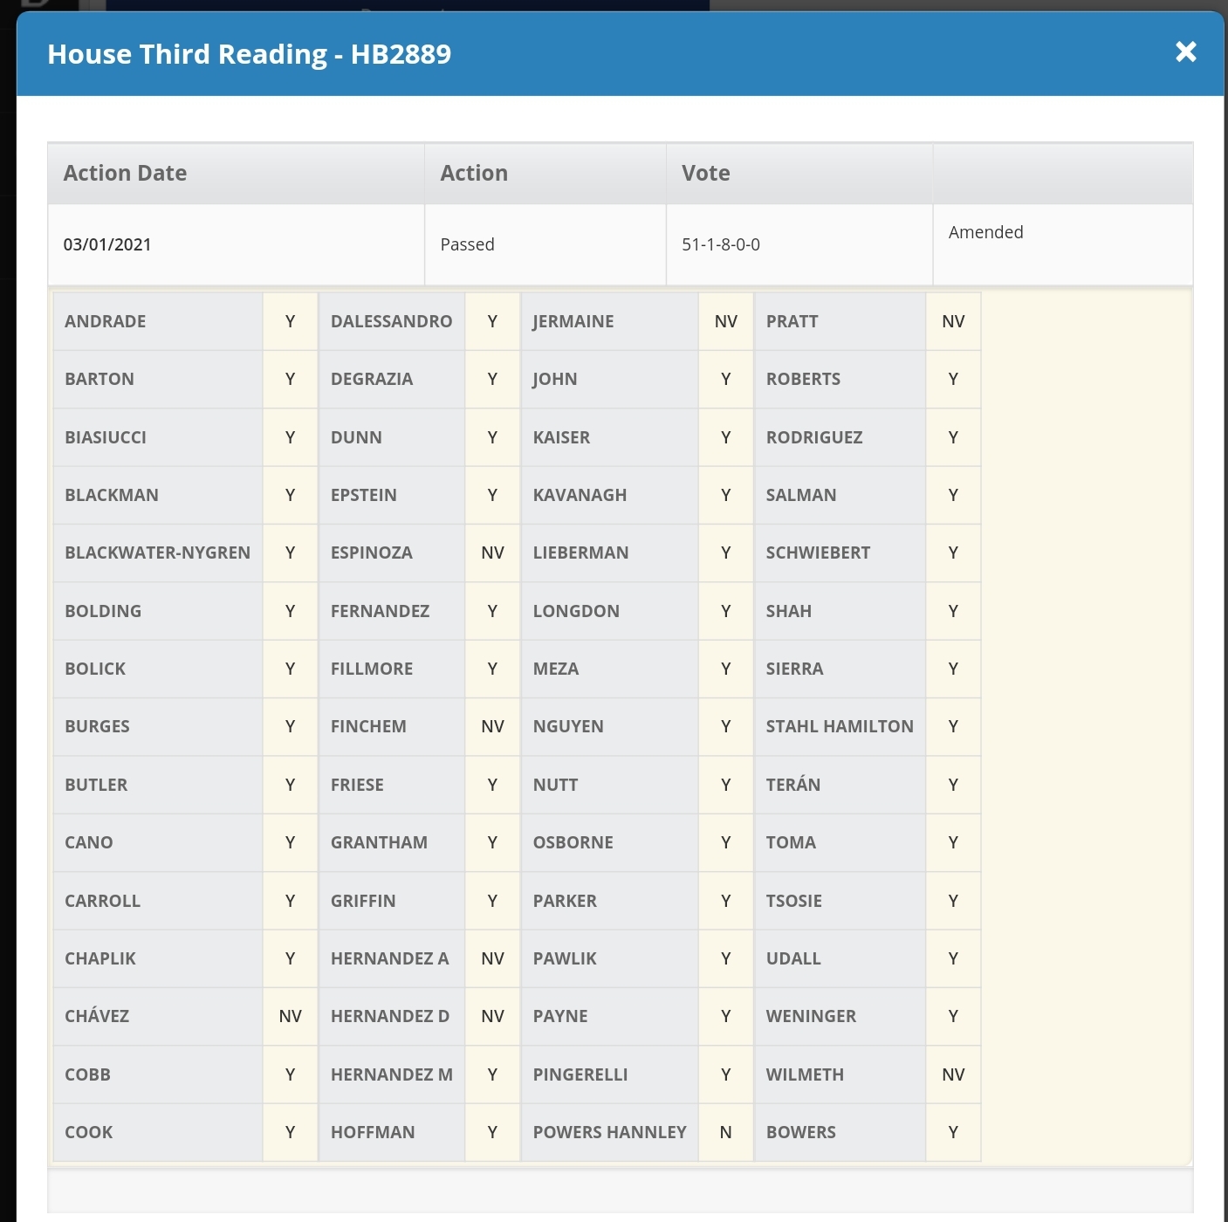Select the ESPINOZA name cell
The width and height of the screenshot is (1228, 1222).
(392, 553)
